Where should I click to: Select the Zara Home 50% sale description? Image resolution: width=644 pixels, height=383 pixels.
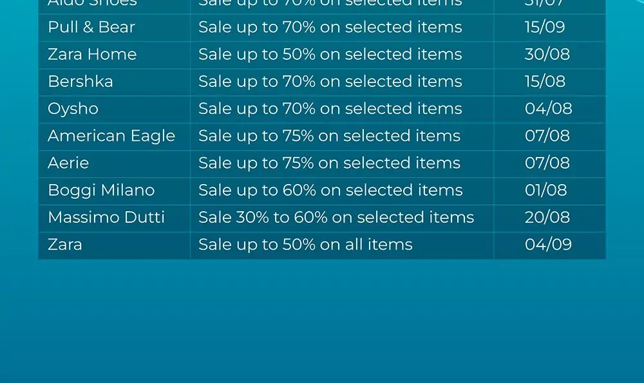point(330,54)
